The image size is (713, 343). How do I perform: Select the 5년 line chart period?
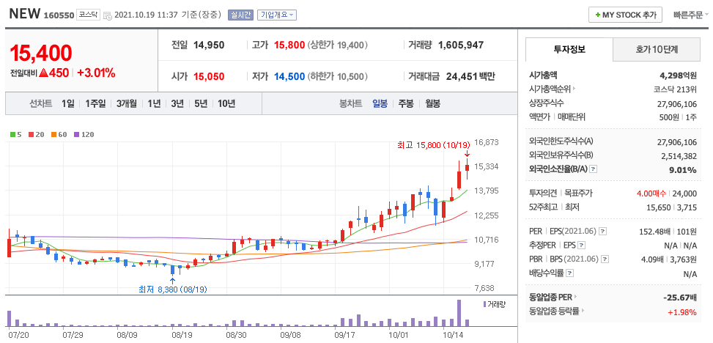(x=201, y=104)
